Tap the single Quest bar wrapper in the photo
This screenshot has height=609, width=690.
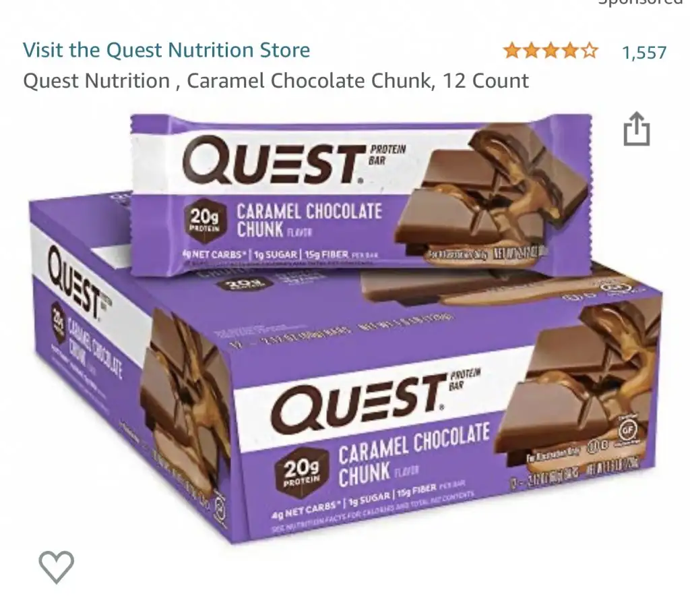pyautogui.click(x=361, y=194)
